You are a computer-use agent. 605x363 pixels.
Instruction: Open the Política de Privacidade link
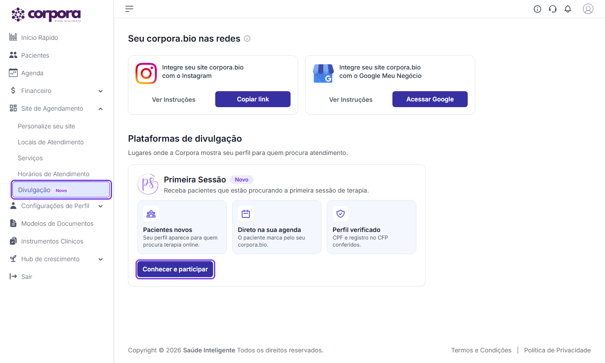(558, 350)
